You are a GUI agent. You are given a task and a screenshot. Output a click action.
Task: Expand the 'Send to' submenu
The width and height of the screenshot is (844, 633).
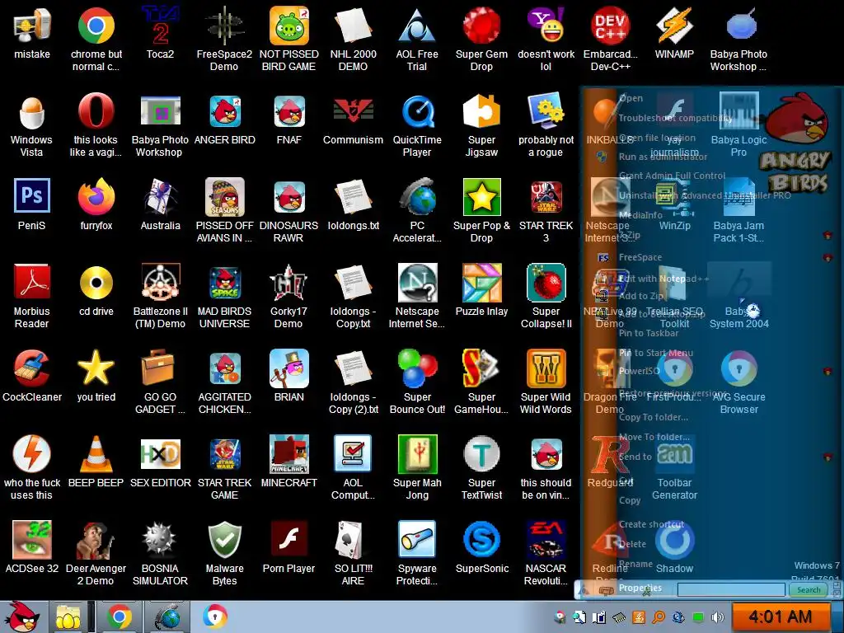pyautogui.click(x=635, y=457)
